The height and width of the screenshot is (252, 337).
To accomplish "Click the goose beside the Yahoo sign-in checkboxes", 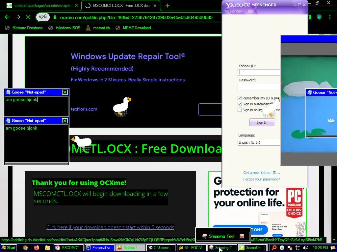I will click(271, 108).
